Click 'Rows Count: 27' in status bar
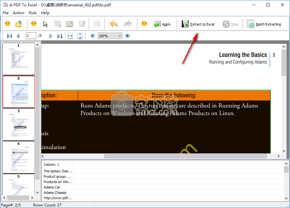The width and height of the screenshot is (290, 208). pos(47,205)
